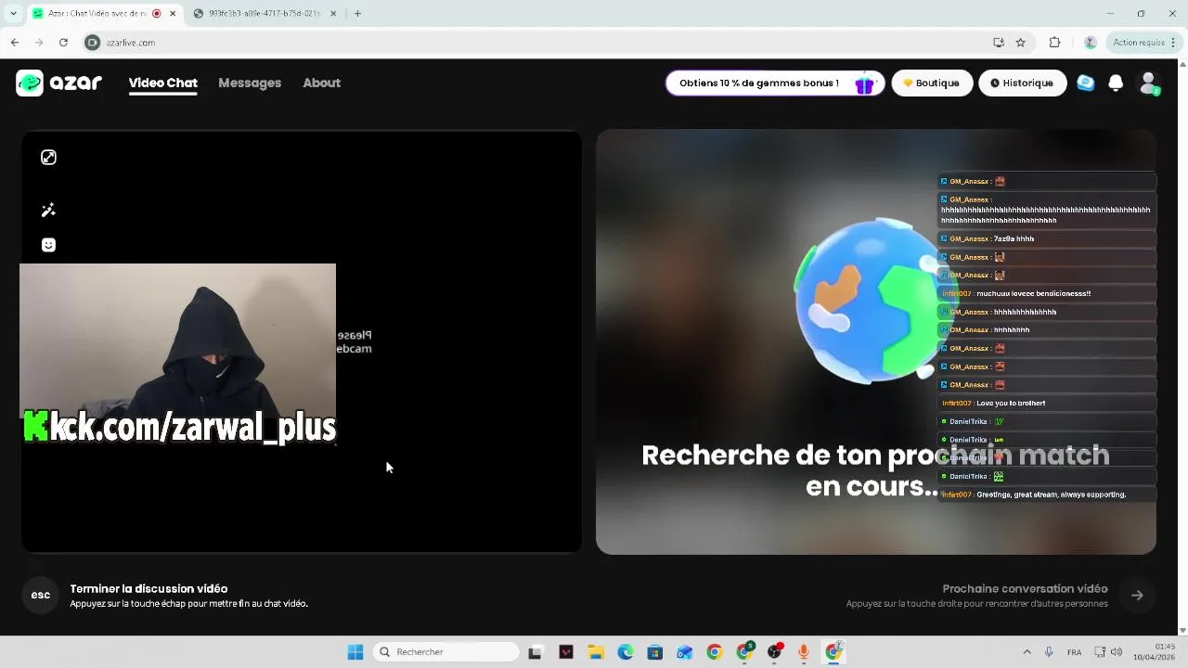This screenshot has height=668, width=1188.
Task: Close the Azar browser tab
Action: 173,14
